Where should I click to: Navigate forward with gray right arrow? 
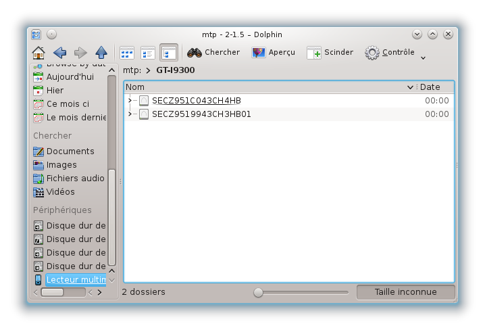coord(80,53)
